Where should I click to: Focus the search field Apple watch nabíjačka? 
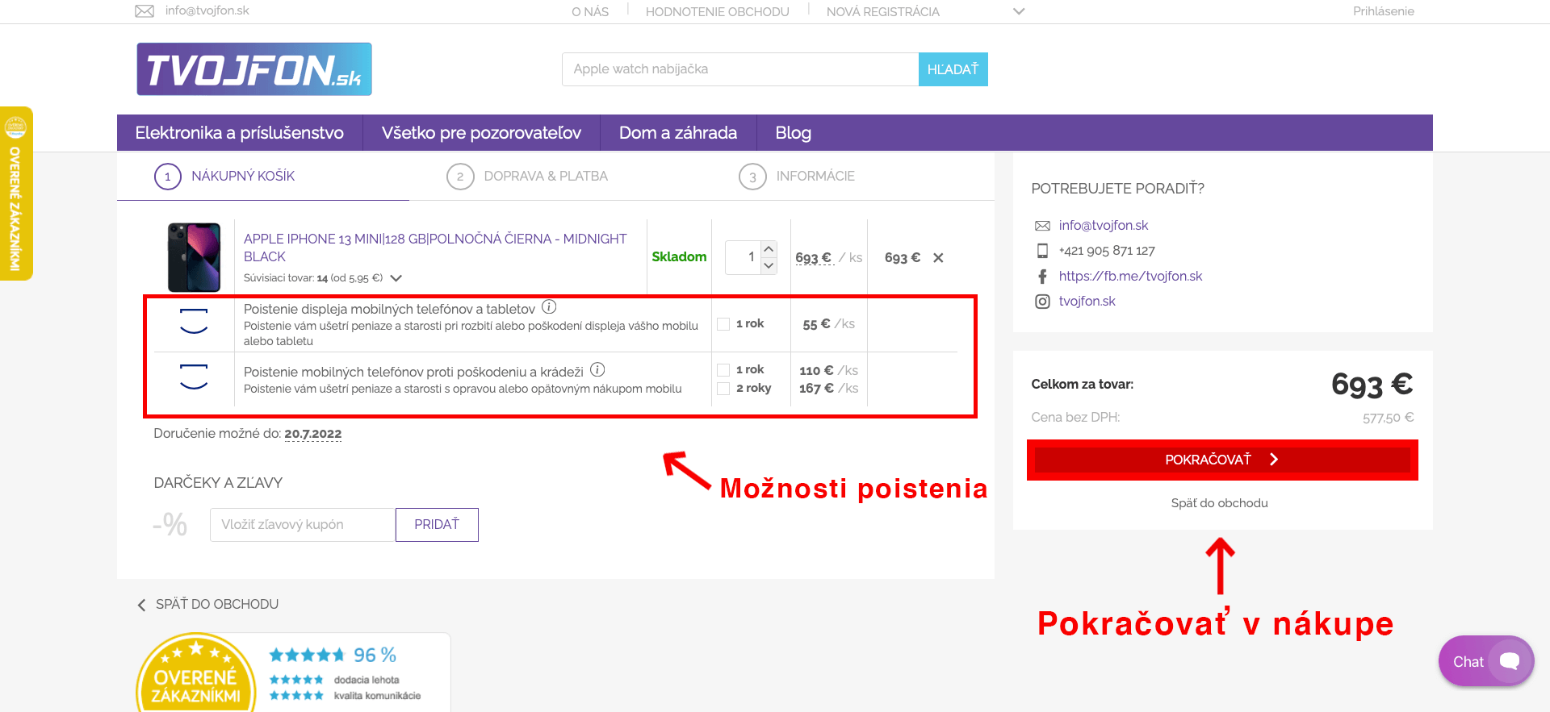740,69
